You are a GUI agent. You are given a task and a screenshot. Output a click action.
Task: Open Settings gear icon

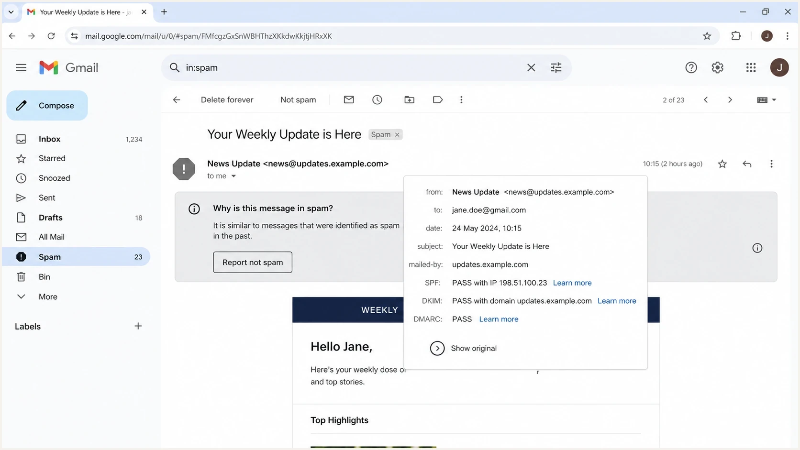click(717, 67)
